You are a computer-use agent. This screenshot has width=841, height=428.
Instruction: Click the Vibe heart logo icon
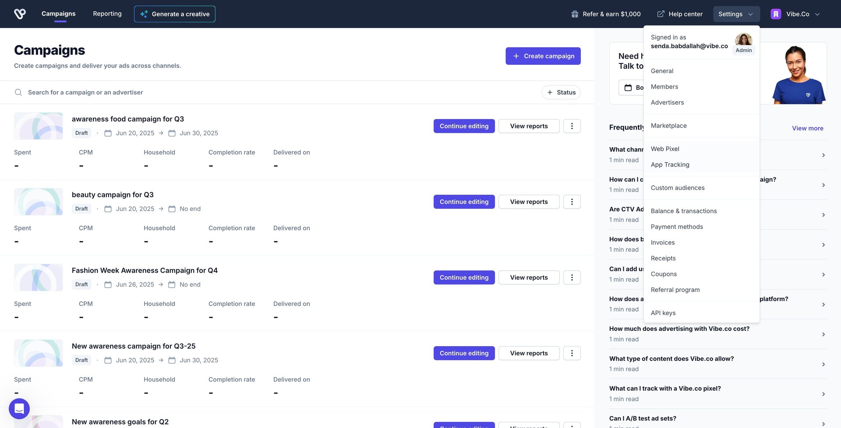coord(20,14)
